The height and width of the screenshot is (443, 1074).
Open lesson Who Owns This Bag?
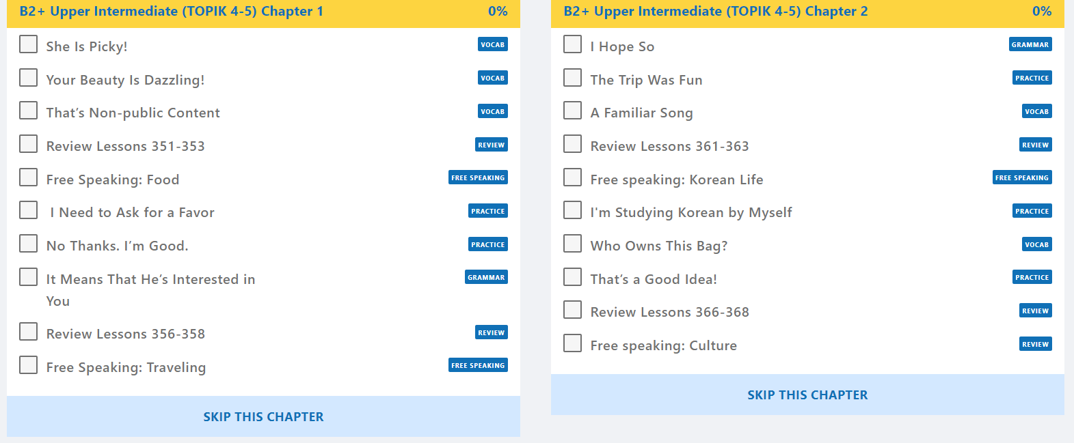click(659, 246)
